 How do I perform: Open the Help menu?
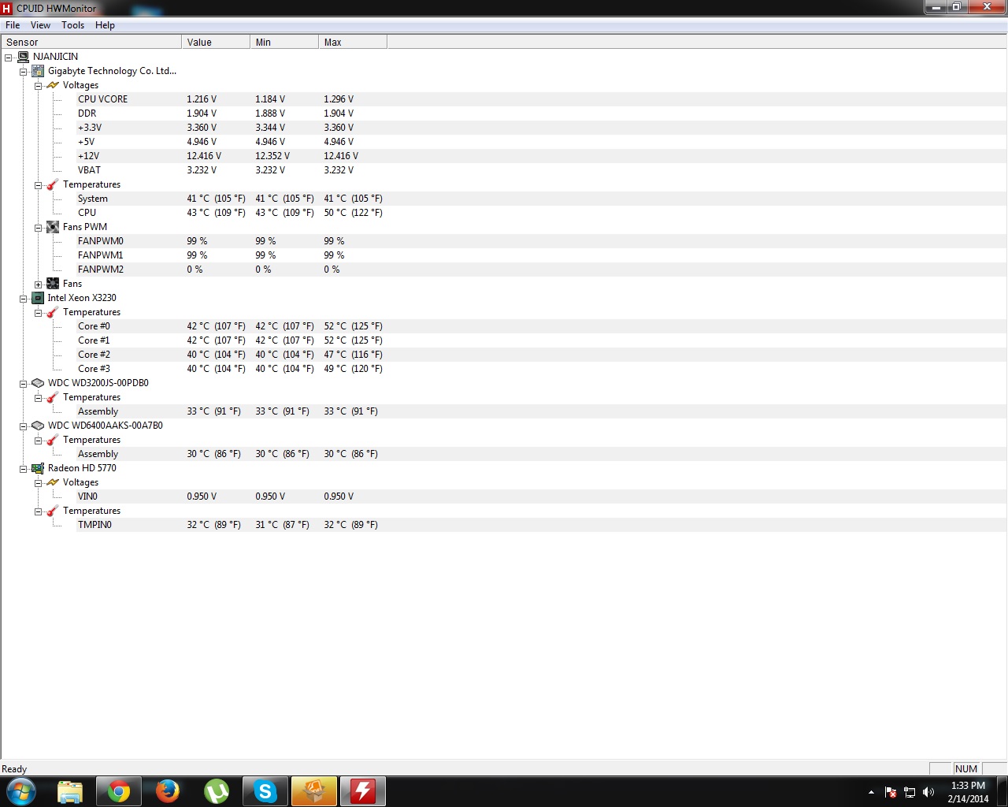[105, 25]
